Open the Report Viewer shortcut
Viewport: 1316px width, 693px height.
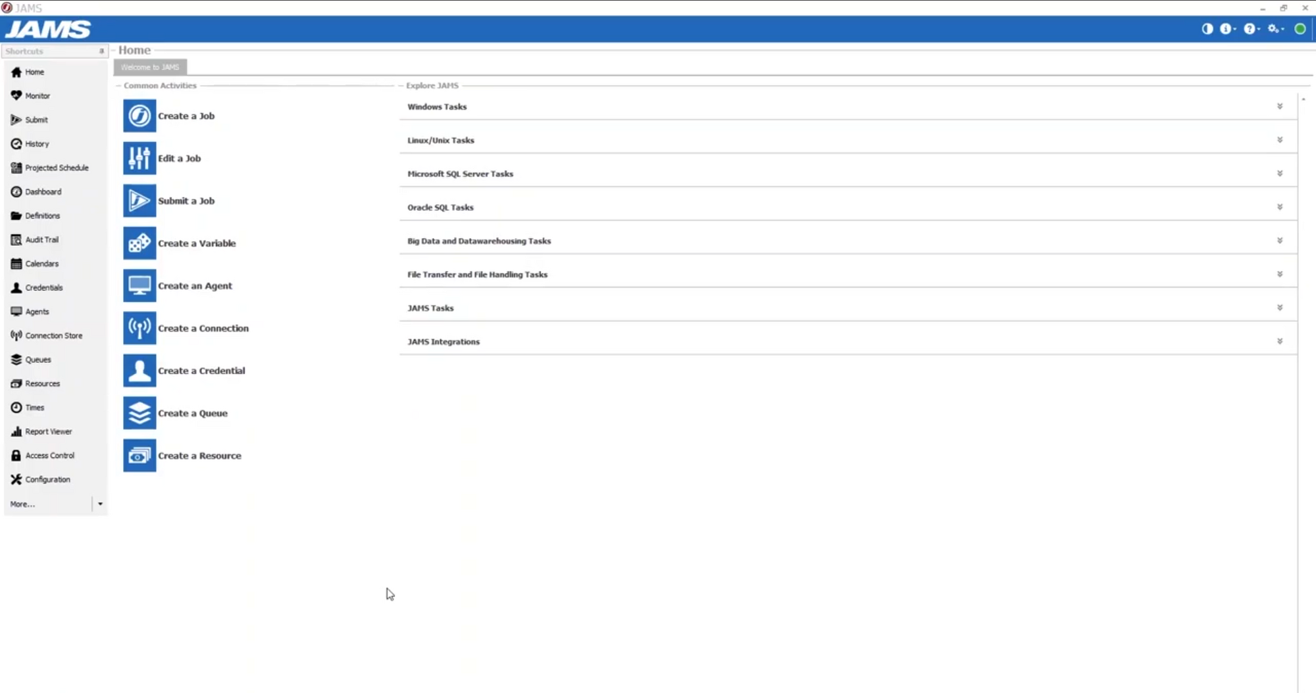pyautogui.click(x=47, y=431)
